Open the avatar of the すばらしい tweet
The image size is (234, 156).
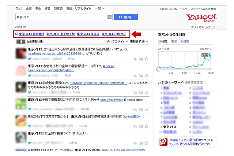point(21,137)
